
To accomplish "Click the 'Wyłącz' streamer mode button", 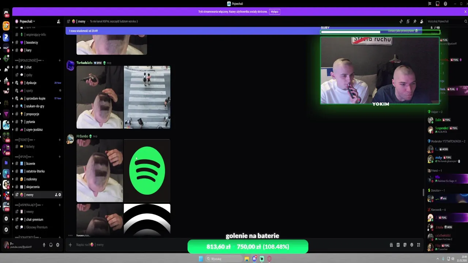I will pyautogui.click(x=275, y=12).
